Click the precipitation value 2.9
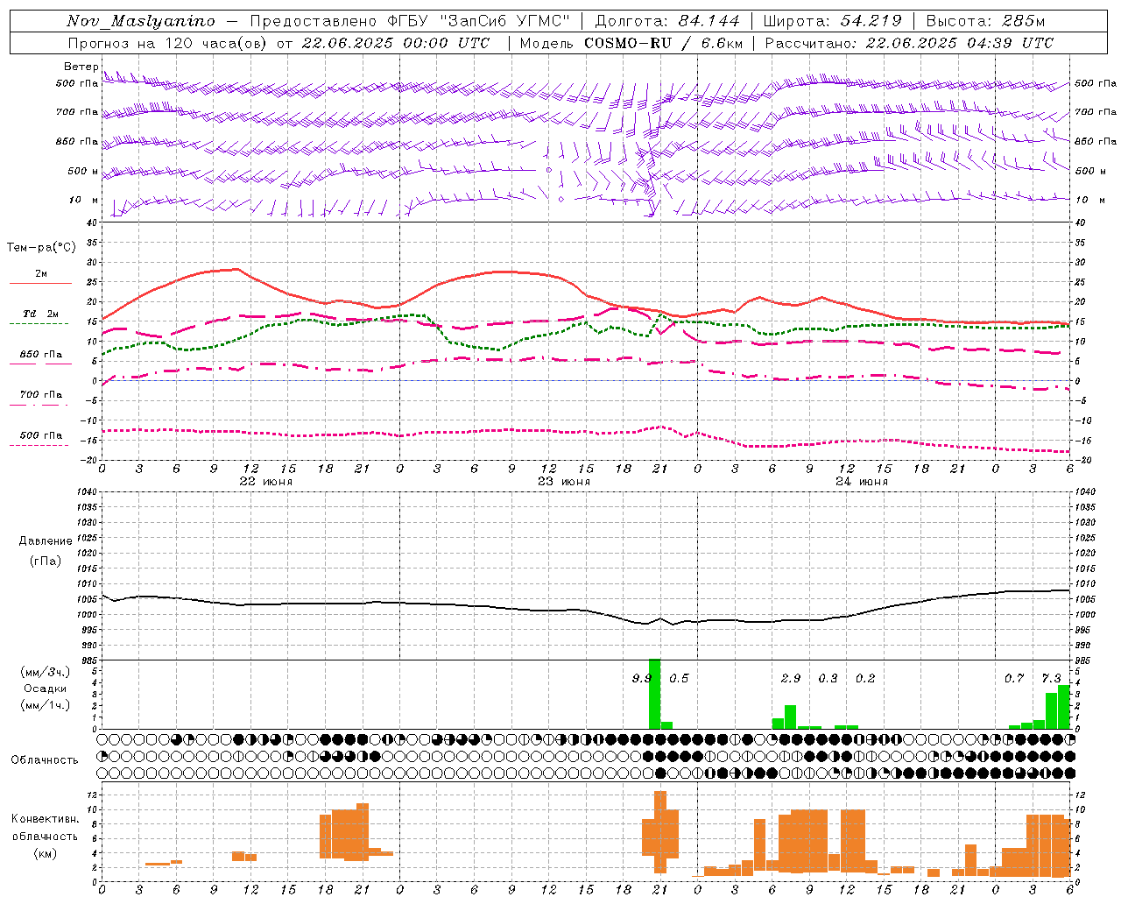The width and height of the screenshot is (1121, 897). coord(791,679)
